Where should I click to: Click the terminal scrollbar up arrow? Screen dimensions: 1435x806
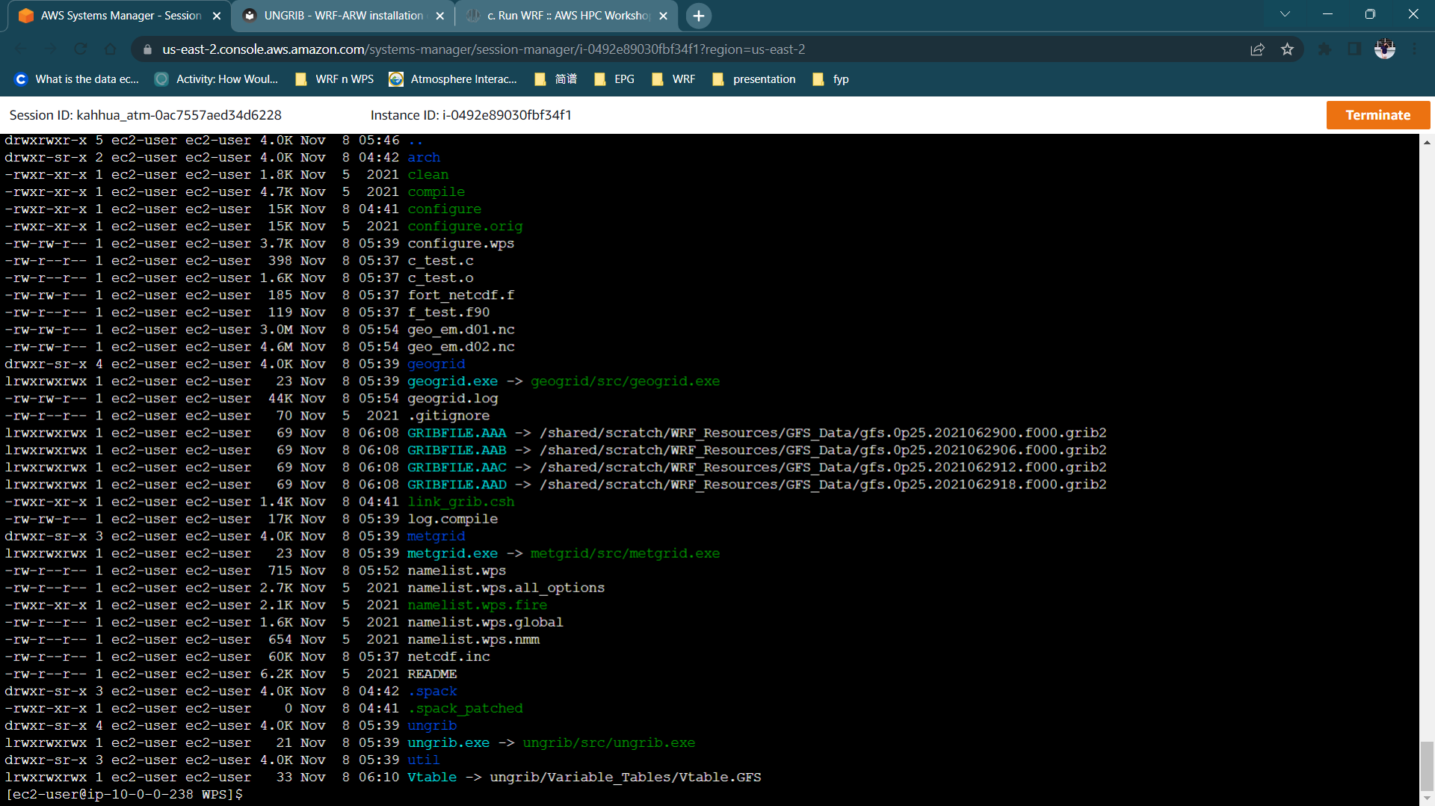point(1427,142)
